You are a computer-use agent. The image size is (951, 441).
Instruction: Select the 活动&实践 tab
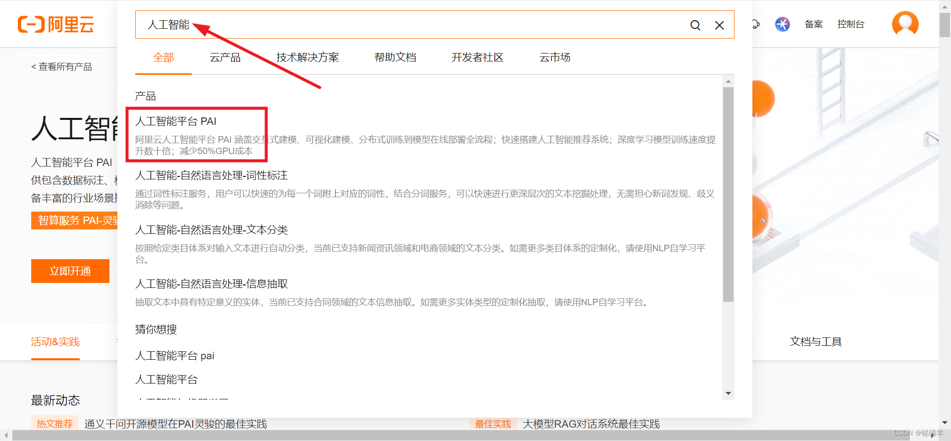55,342
